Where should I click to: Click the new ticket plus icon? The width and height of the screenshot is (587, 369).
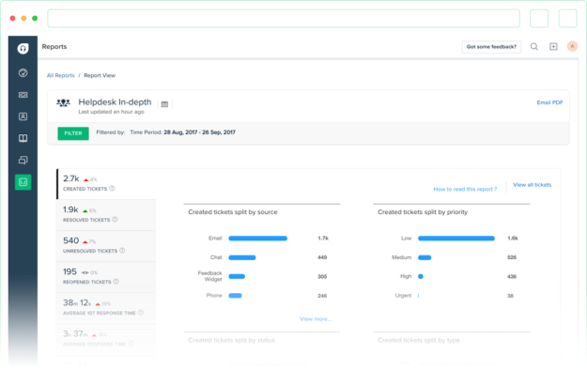(553, 46)
